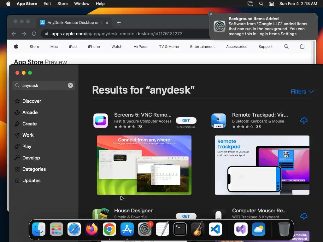Open System Settings from the Dock
Screen dimensions: 323x242
(x=145, y=229)
